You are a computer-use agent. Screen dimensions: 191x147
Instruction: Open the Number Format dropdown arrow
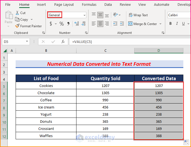point(84,15)
